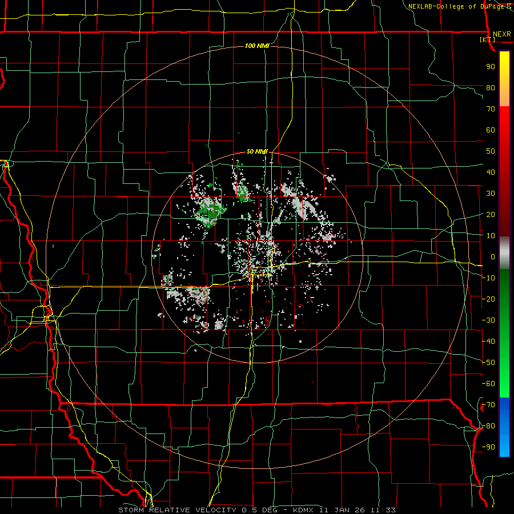Click the "STORM RELATIVE VELOCITY" product title
Viewport: 514px width, 514px height.
point(177,510)
